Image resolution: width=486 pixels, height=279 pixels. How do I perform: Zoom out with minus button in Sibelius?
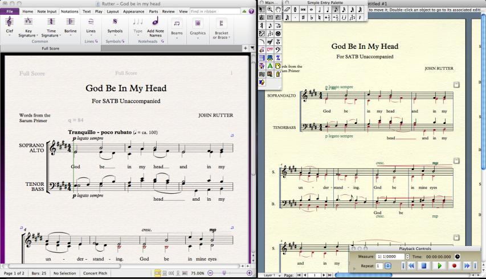pos(210,273)
